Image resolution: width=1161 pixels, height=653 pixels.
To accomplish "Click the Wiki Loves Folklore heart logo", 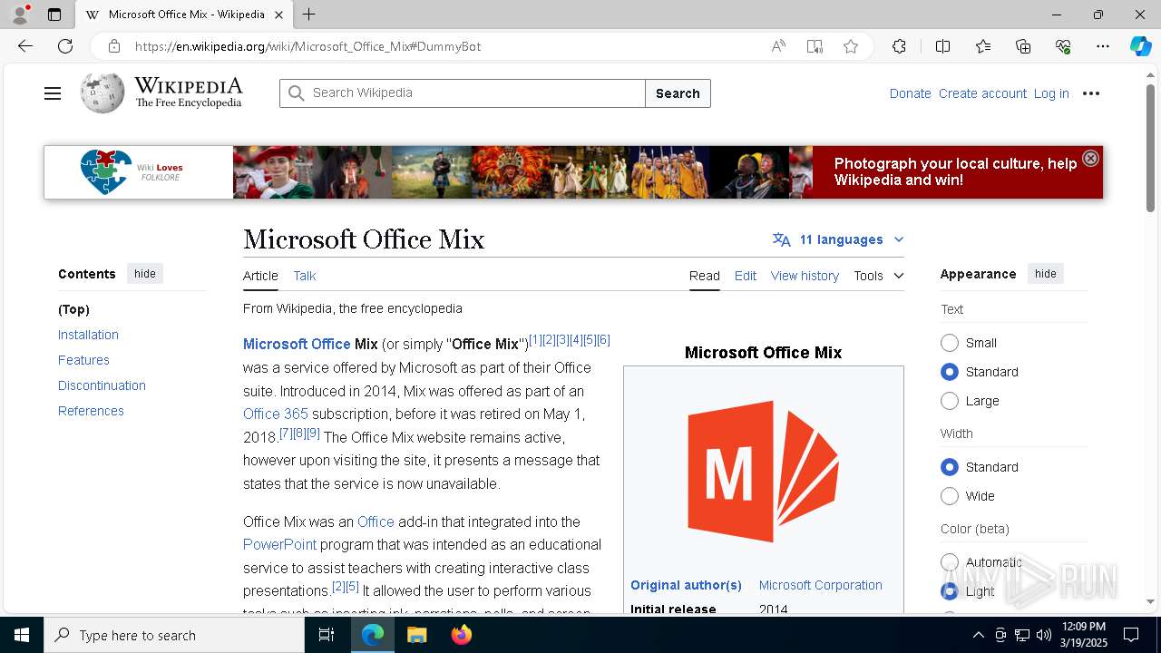I will click(x=105, y=171).
